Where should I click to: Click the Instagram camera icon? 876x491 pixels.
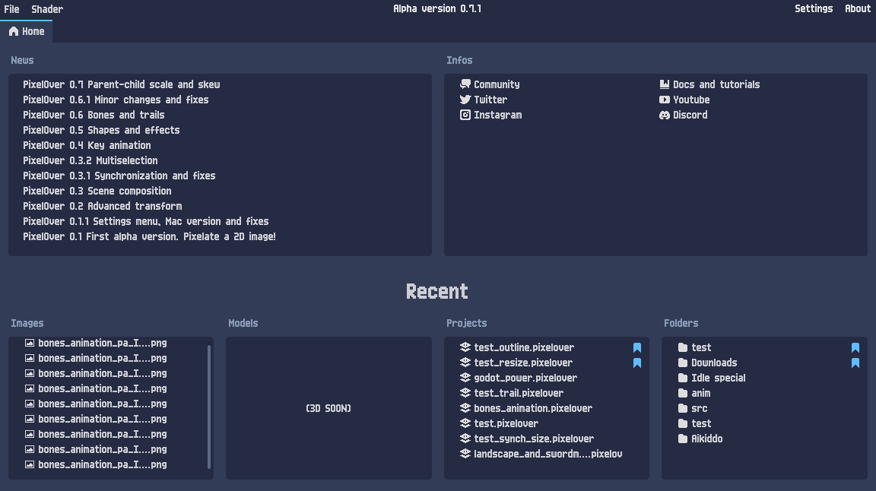click(465, 115)
